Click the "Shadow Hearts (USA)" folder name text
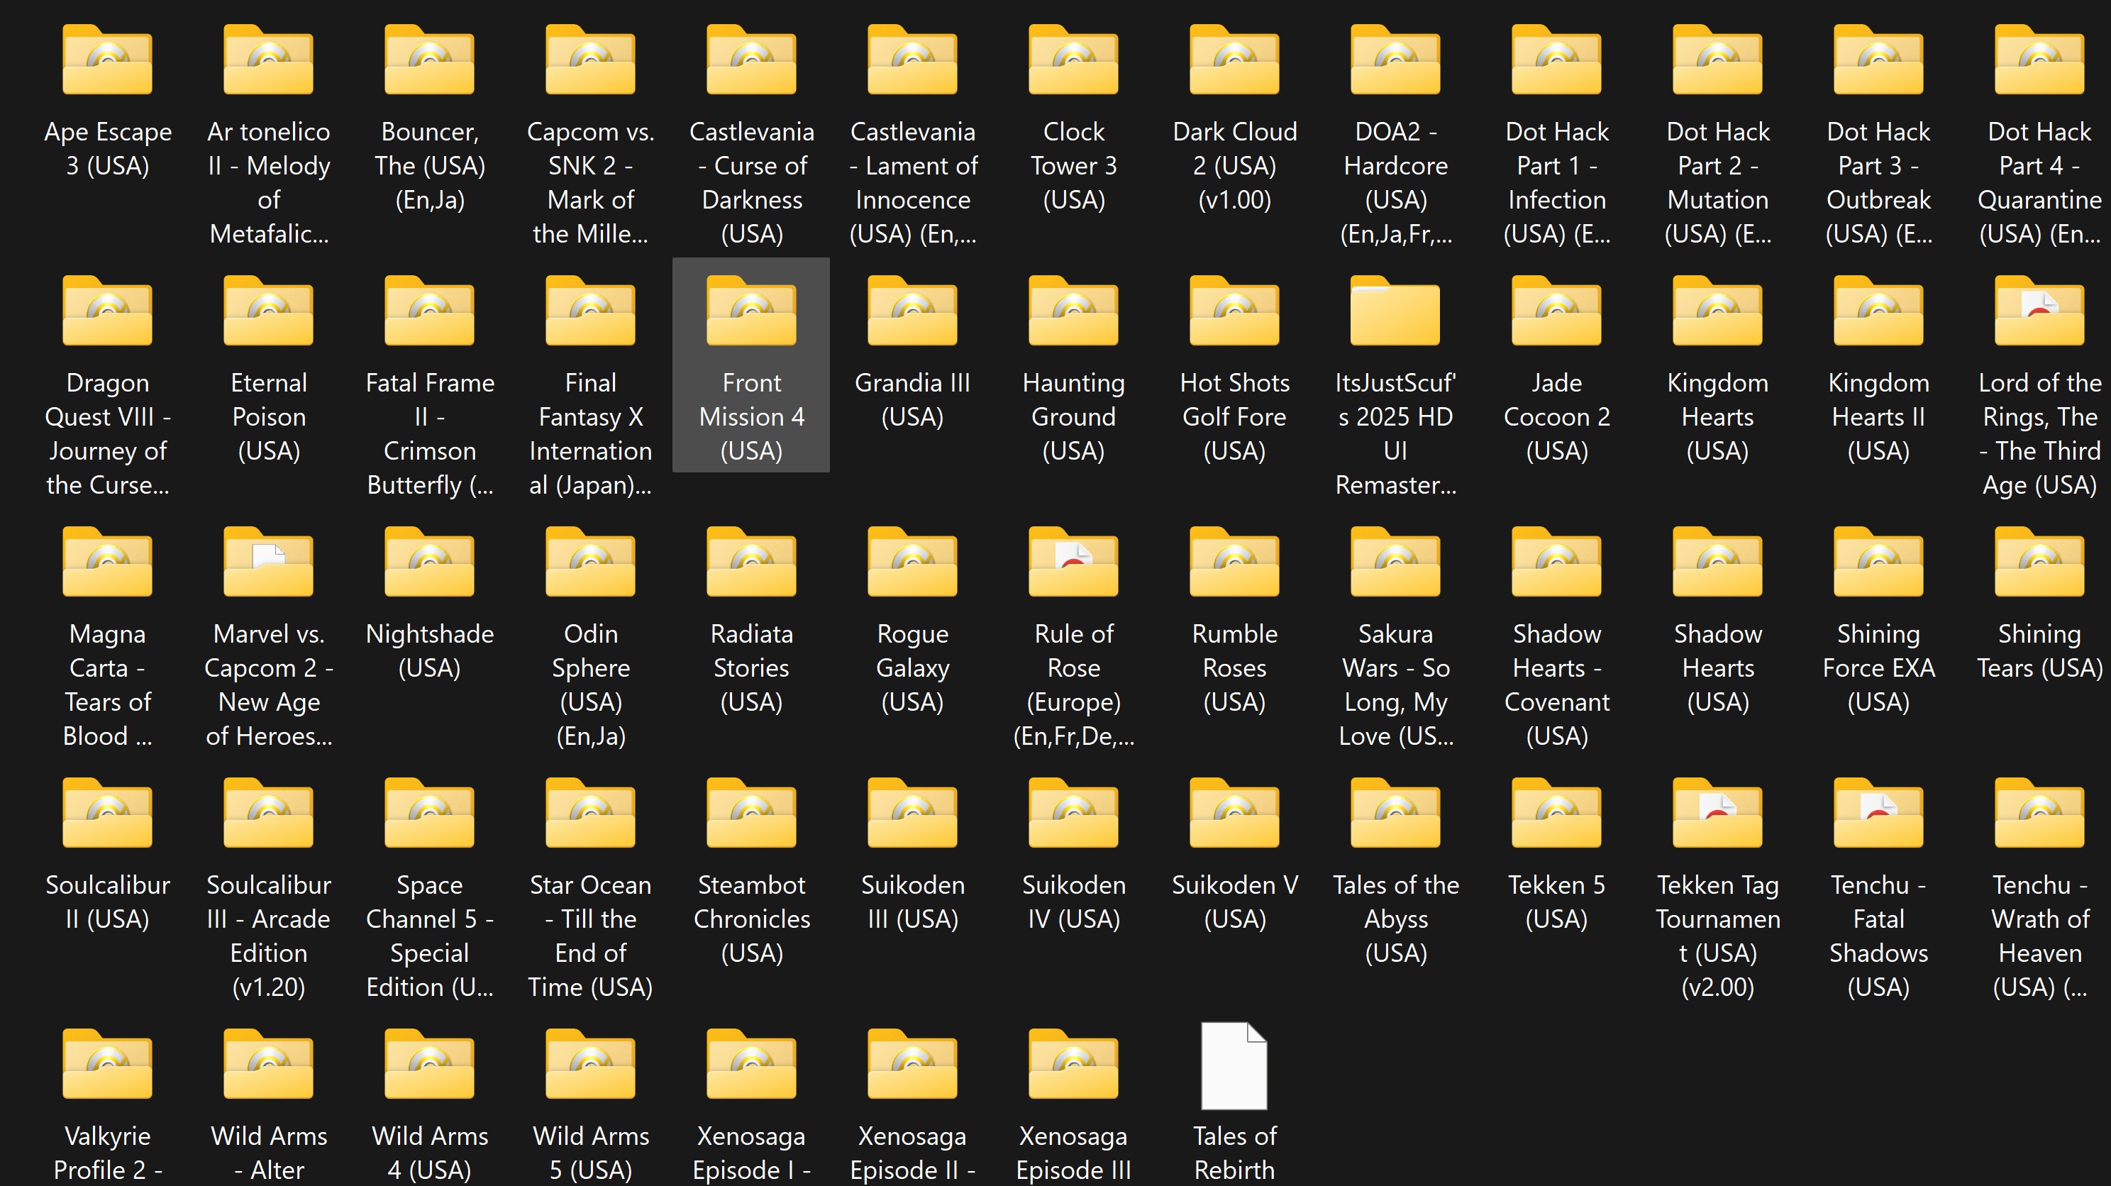 [x=1717, y=668]
